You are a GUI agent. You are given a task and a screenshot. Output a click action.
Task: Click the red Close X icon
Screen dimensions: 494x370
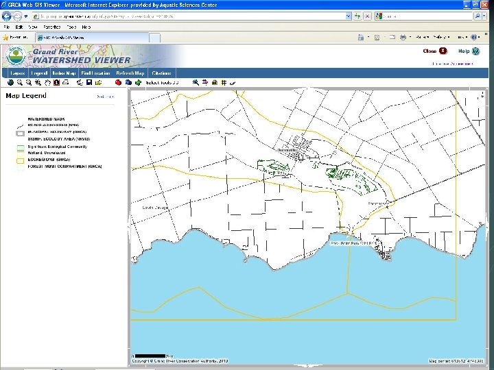coord(443,51)
